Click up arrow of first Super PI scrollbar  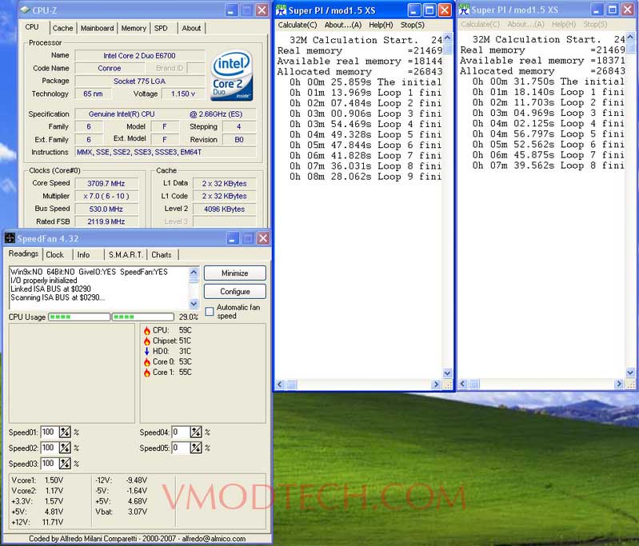pos(448,38)
